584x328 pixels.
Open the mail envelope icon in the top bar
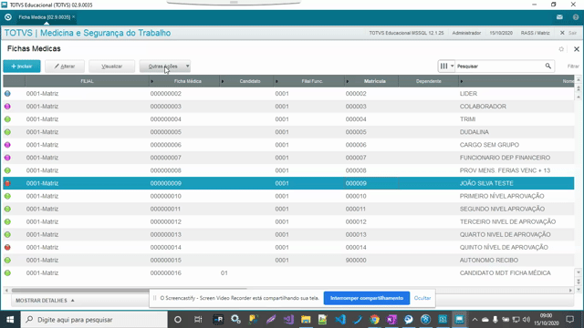[x=559, y=17]
